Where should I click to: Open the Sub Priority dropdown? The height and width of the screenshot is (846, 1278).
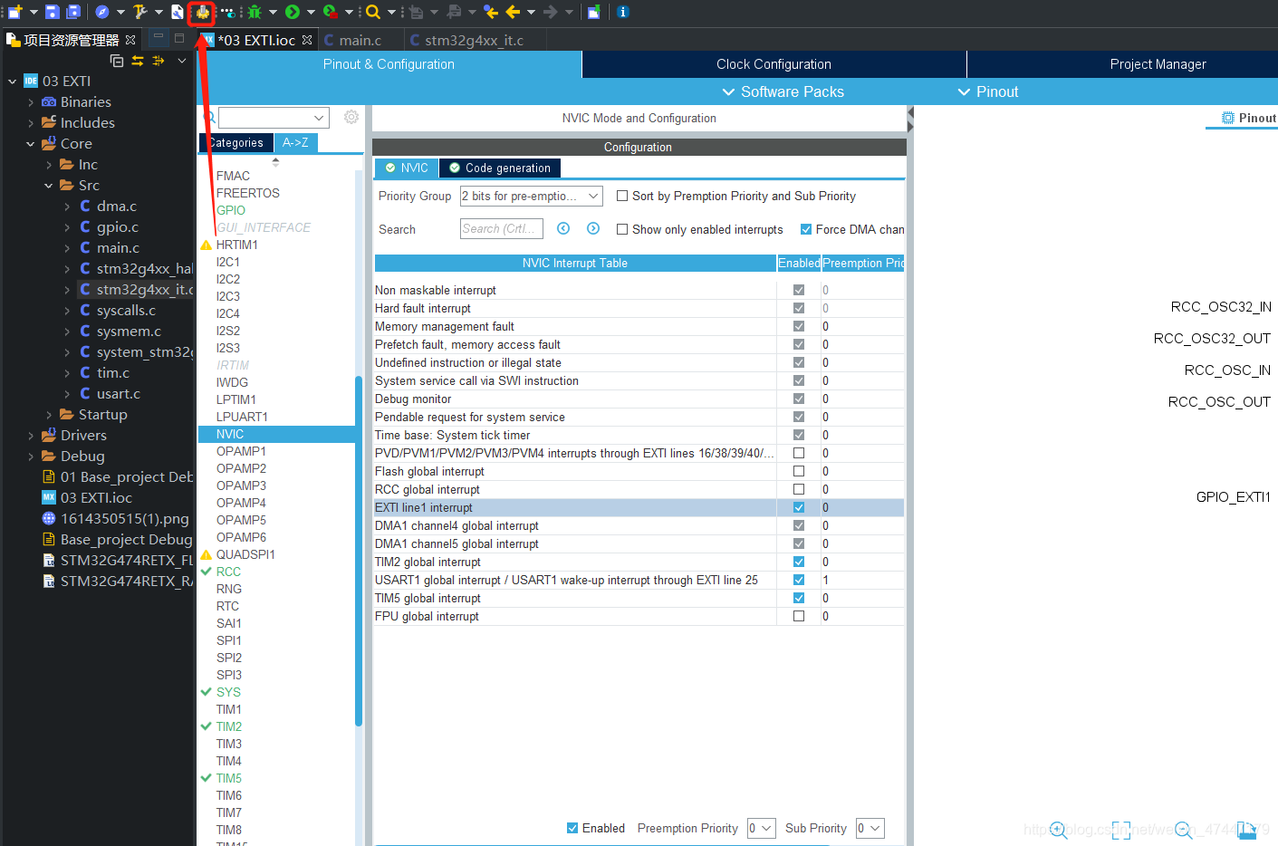point(870,828)
